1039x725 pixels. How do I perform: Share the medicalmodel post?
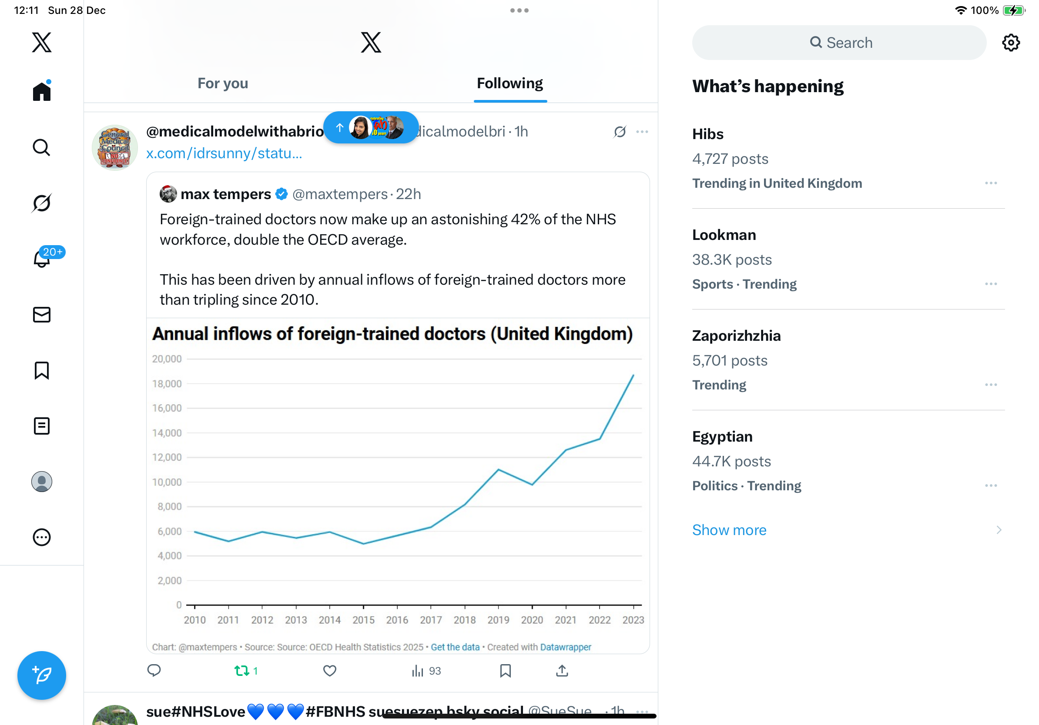(x=562, y=671)
